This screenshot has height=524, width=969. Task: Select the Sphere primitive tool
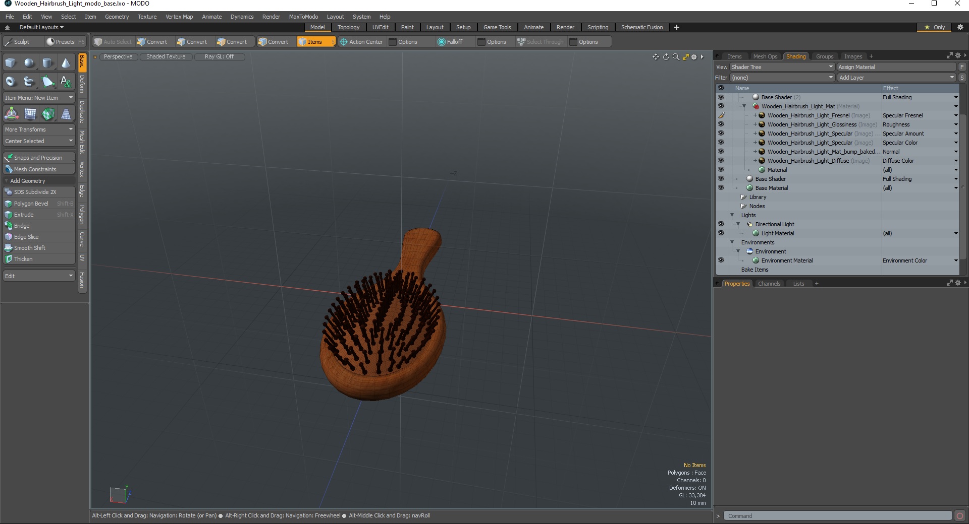pos(30,63)
